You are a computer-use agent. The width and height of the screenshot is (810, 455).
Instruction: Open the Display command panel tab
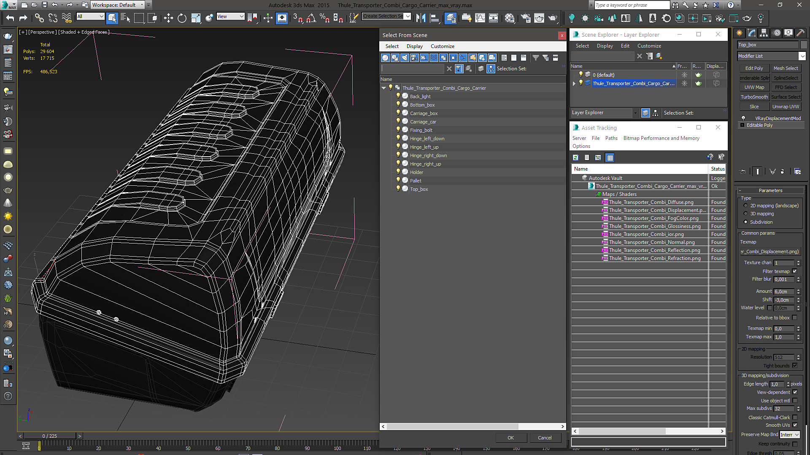788,33
